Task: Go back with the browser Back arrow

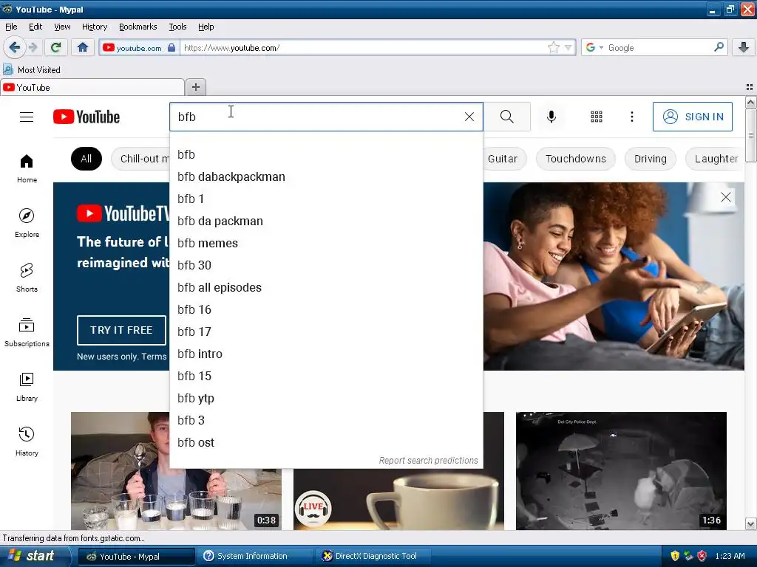Action: (14, 47)
